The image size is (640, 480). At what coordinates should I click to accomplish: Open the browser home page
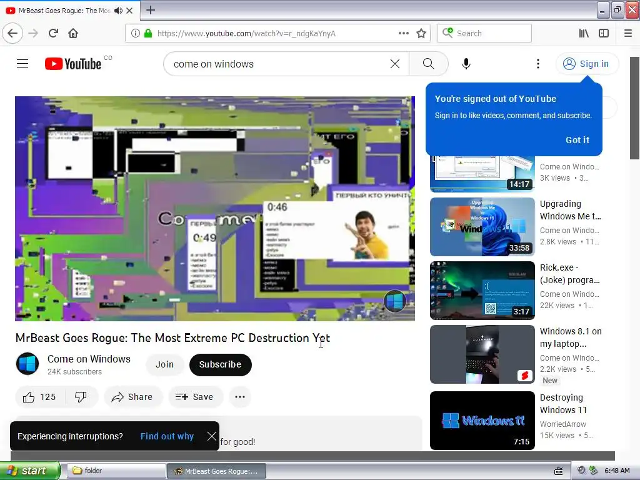[x=73, y=33]
